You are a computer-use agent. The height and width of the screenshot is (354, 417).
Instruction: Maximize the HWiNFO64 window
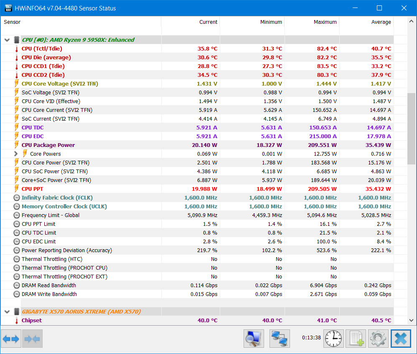(x=379, y=8)
